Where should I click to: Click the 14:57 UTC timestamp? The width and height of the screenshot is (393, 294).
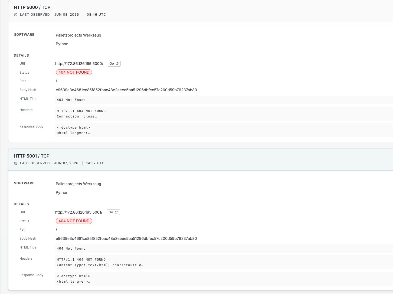(x=95, y=163)
